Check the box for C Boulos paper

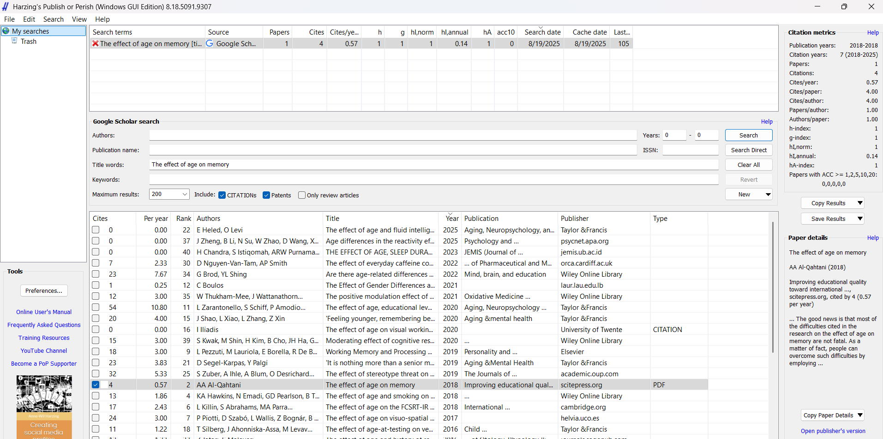(x=96, y=285)
